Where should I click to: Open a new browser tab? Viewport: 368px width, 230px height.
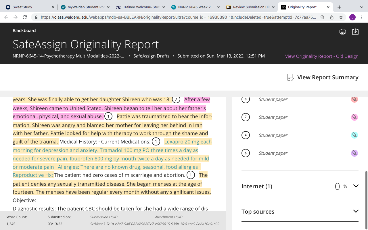point(339,7)
